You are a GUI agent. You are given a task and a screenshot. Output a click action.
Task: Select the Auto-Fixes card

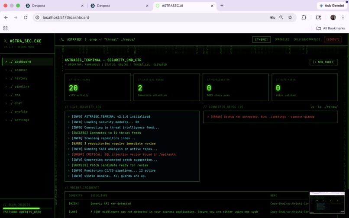pyautogui.click(x=305, y=87)
